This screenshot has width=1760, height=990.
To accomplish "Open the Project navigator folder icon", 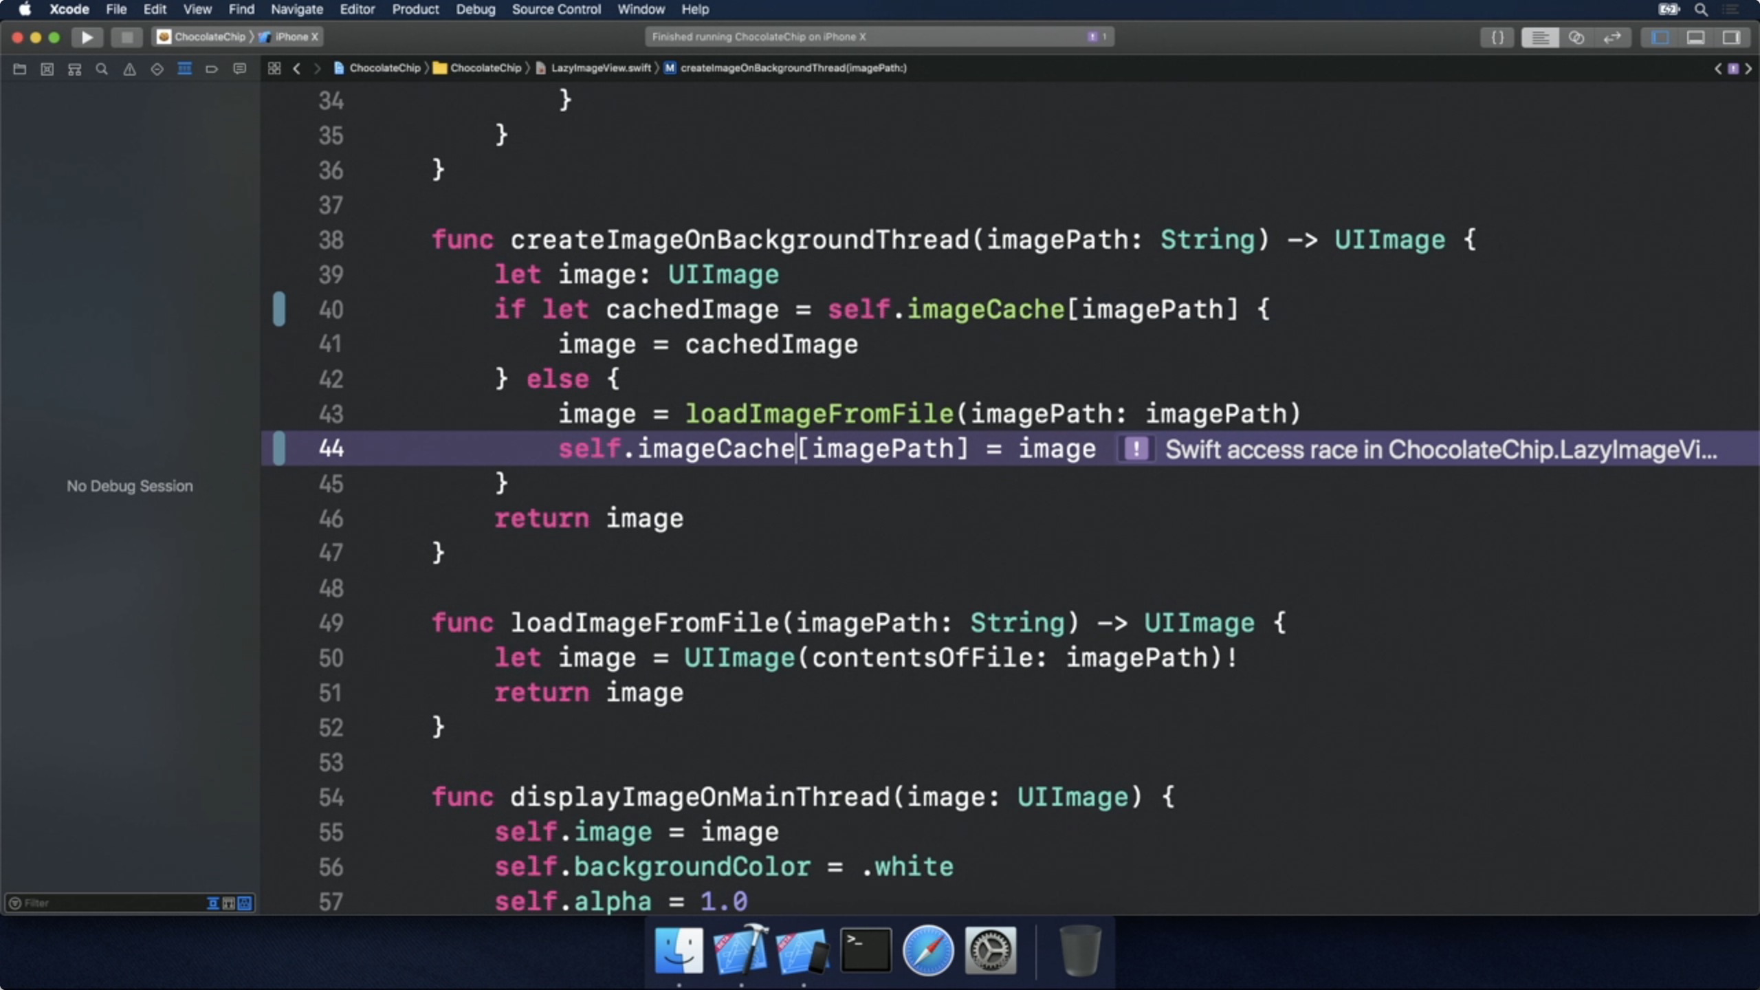I will click(20, 69).
